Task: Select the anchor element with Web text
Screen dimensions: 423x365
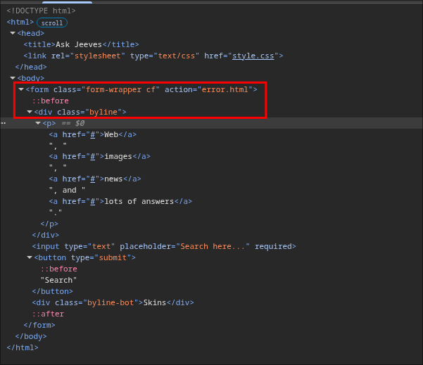Action: pos(92,134)
